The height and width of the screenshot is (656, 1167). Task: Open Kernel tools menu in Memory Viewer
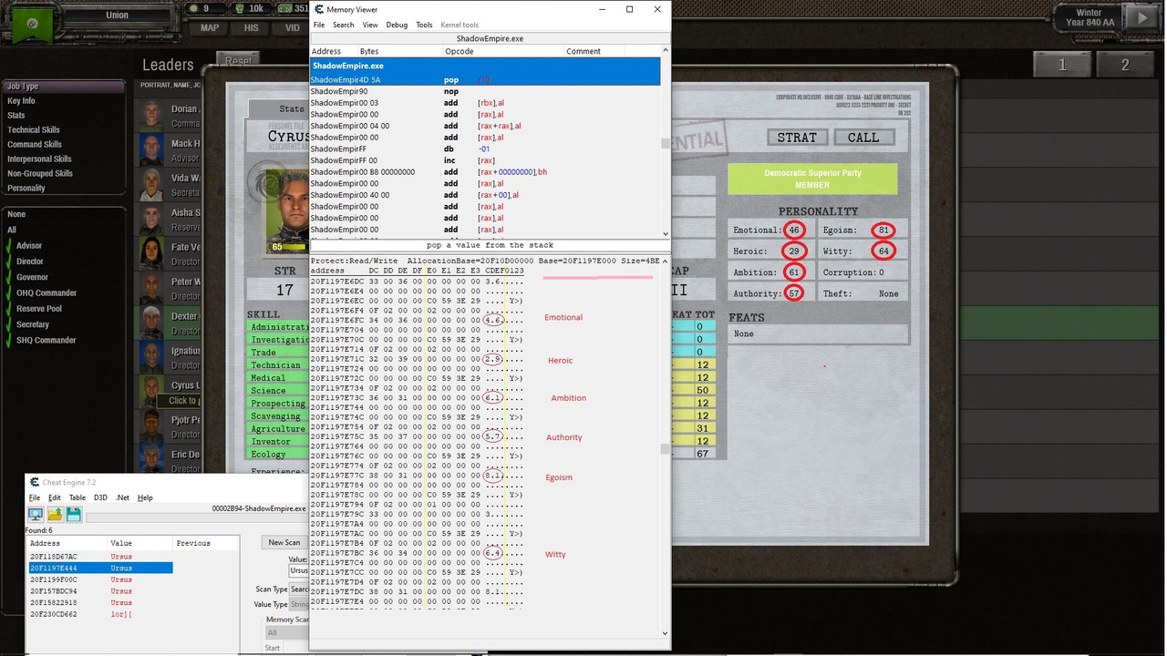(x=460, y=25)
